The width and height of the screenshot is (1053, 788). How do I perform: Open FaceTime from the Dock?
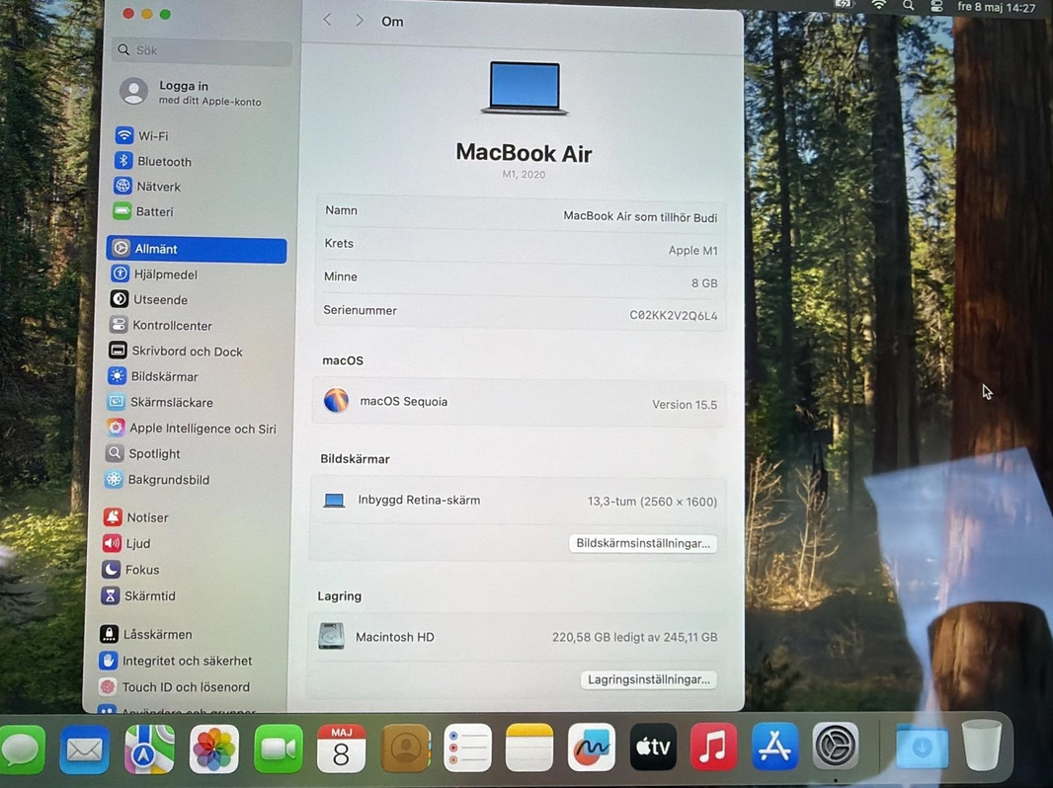point(278,749)
